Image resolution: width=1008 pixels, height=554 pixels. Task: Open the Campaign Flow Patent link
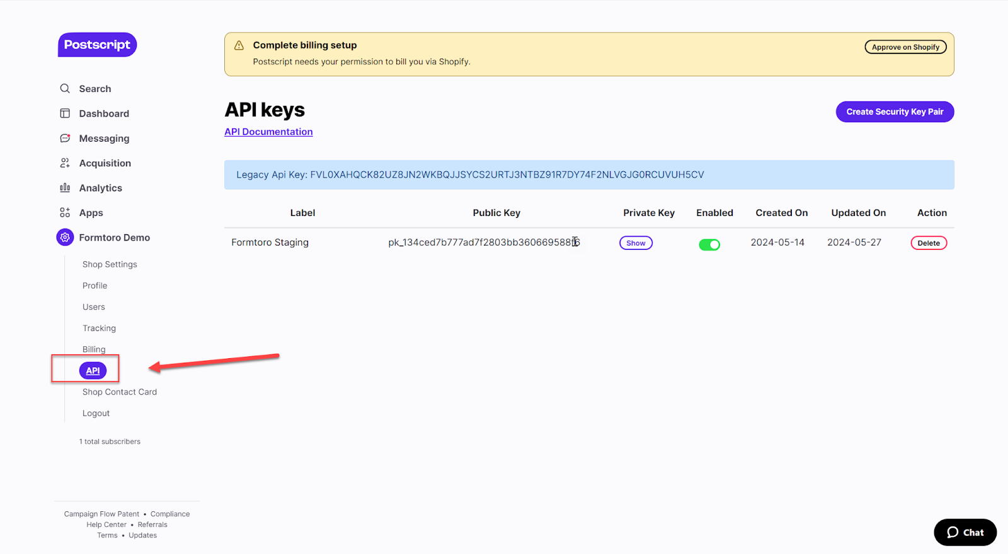101,514
